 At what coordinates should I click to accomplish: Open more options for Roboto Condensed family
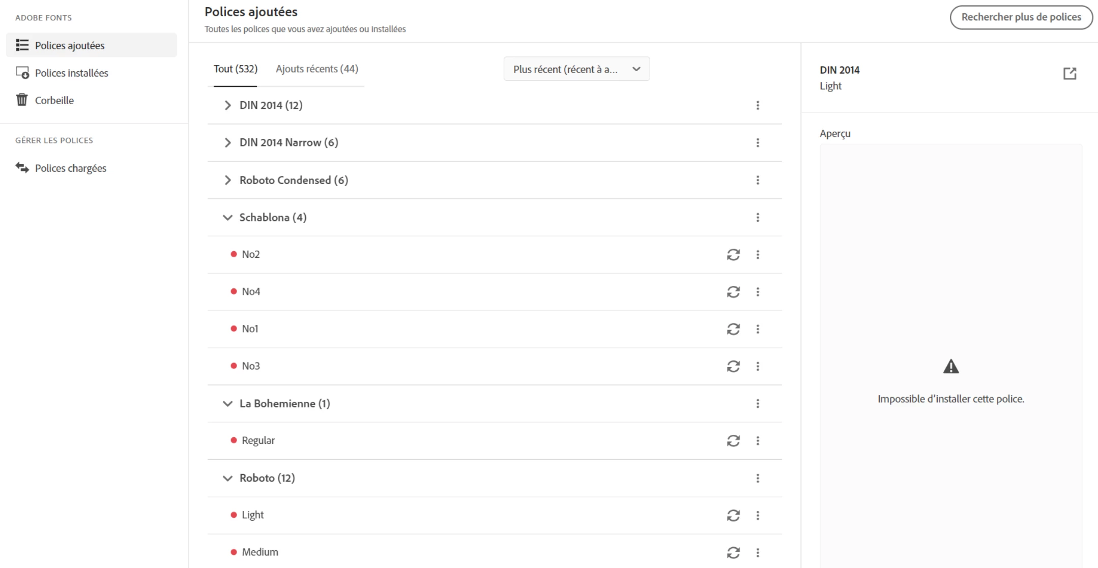click(758, 180)
